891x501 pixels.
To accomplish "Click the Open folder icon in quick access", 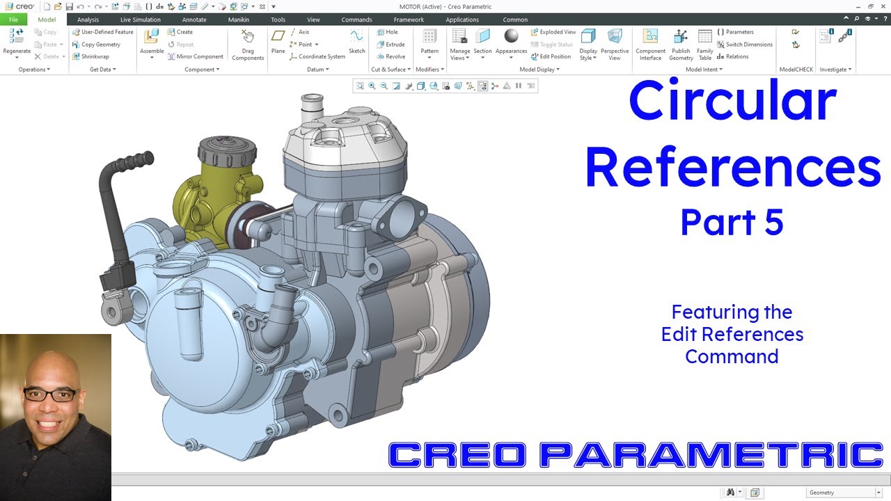I will point(58,6).
